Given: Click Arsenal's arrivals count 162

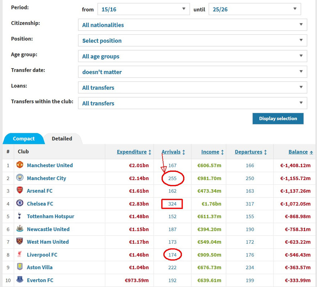Looking at the screenshot, I should [x=172, y=191].
